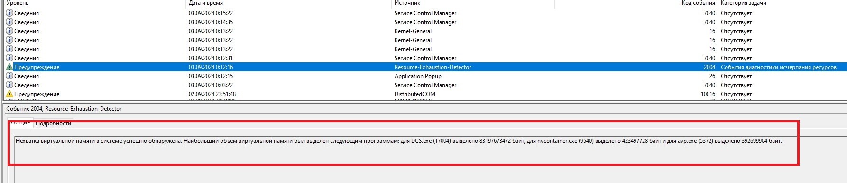847x183 pixels.
Task: Click the info icon of the 0:12:31 event
Action: (x=9, y=58)
